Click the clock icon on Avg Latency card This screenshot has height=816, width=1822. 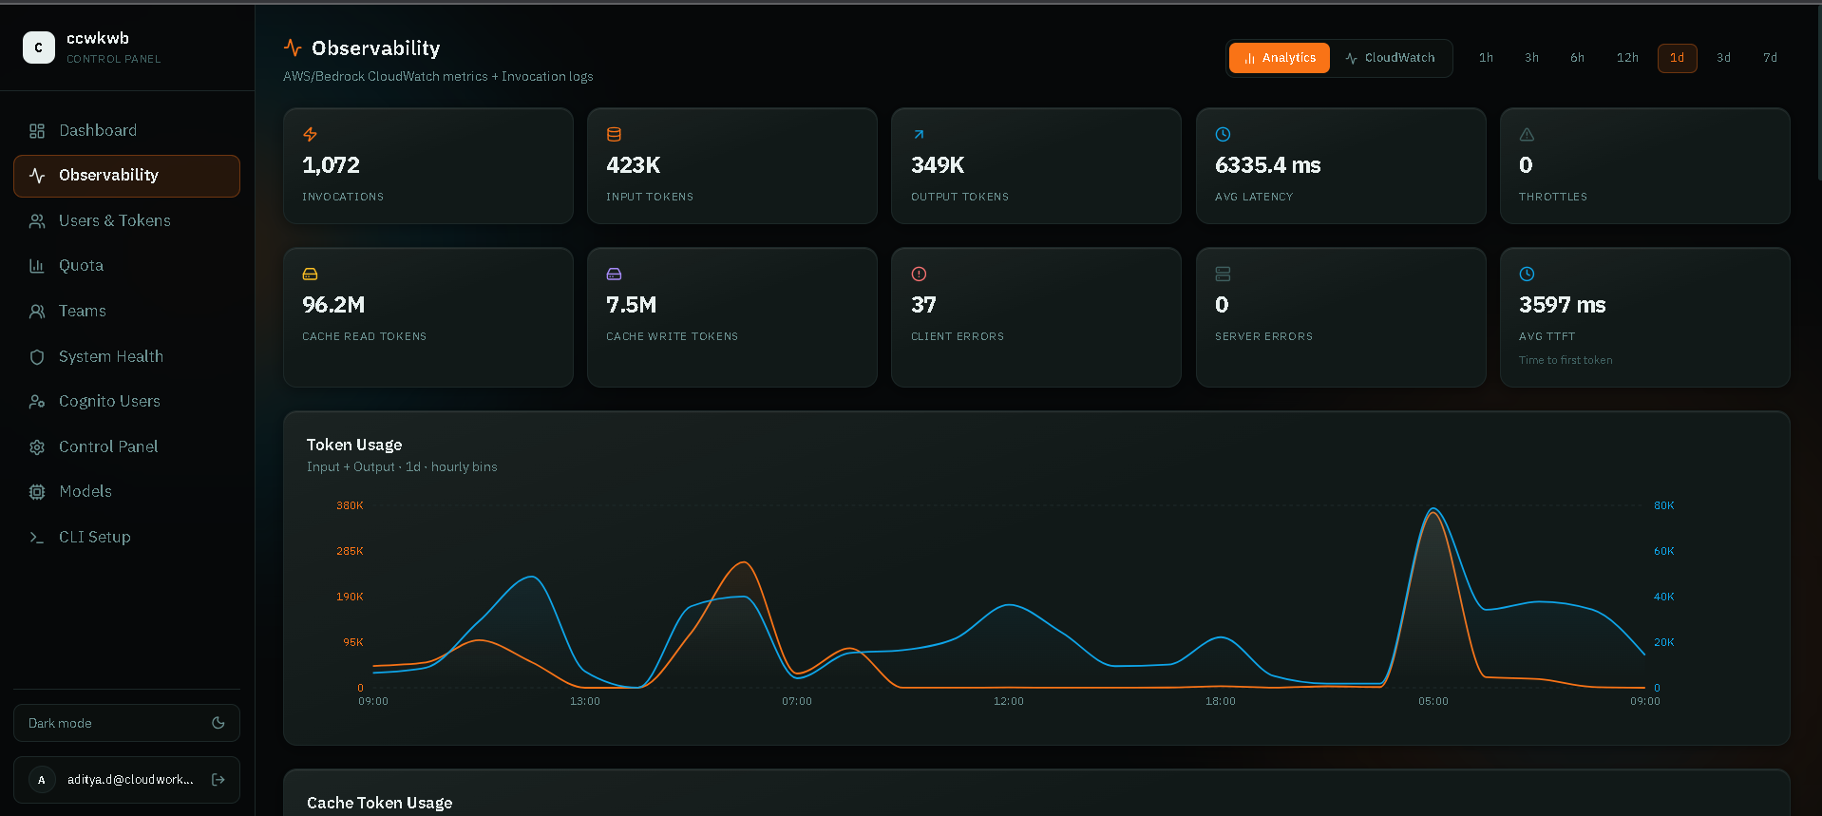pyautogui.click(x=1223, y=135)
